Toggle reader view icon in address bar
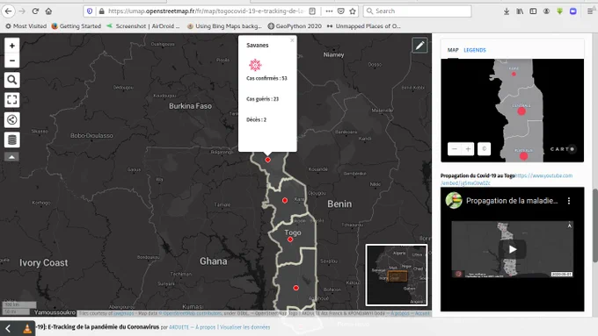Screen dimensions: 598x336 312,11
